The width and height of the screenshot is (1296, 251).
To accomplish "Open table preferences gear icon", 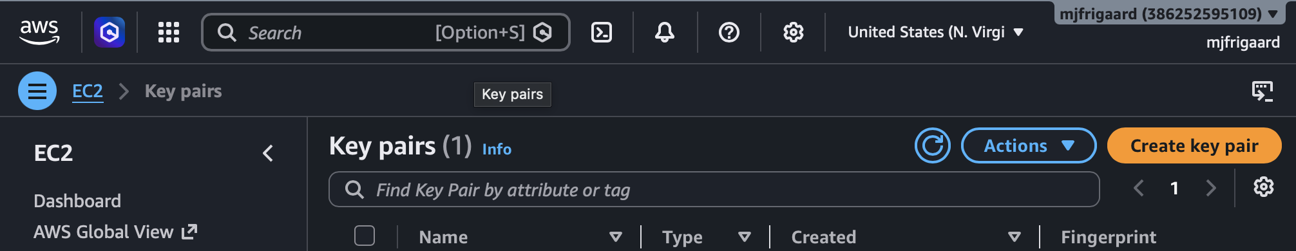I will click(x=1264, y=187).
